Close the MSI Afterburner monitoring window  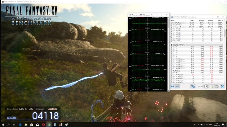click(x=167, y=15)
